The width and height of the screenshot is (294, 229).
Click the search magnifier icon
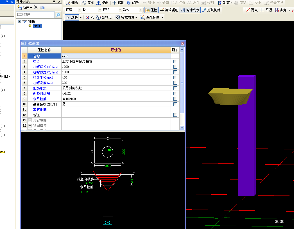coord(58,15)
